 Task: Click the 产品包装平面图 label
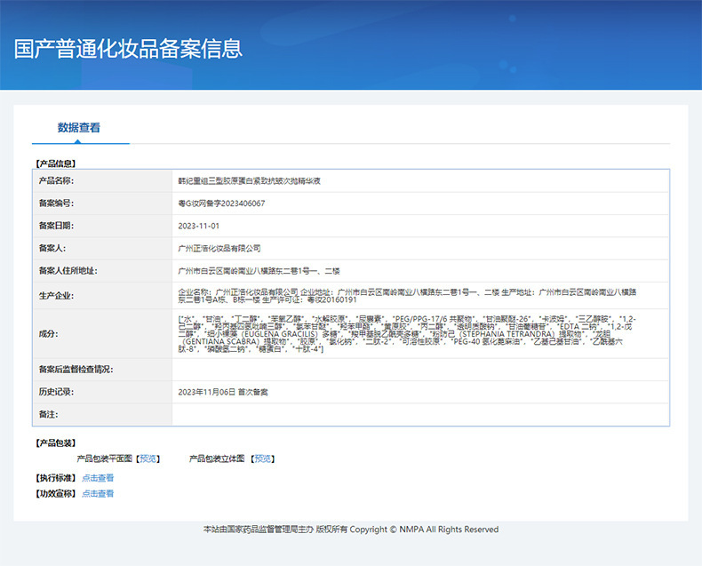105,458
